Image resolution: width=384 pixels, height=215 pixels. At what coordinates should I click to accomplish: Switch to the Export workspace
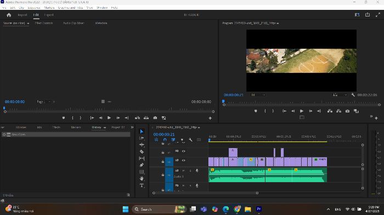[49, 15]
